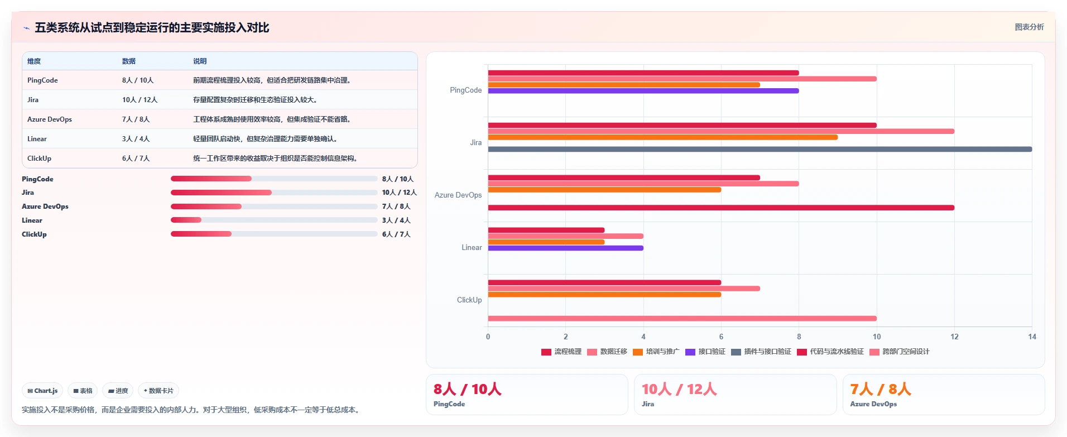Click the 进度 tag

click(x=118, y=391)
